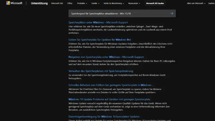The image size is (215, 121).
Task: Click the search field with Speicherpool query
Action: pos(122,13)
